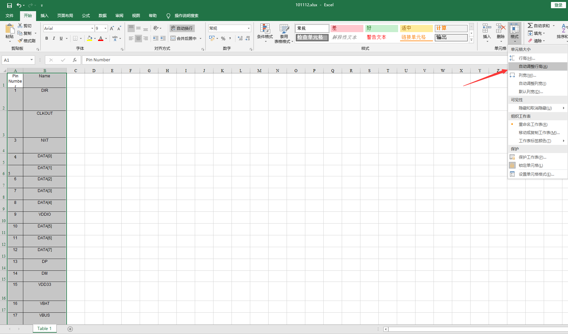This screenshot has width=568, height=334.
Task: Switch to the Page Layout 页面布局 tab
Action: [65, 16]
